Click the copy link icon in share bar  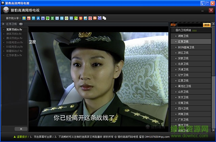click(104, 18)
